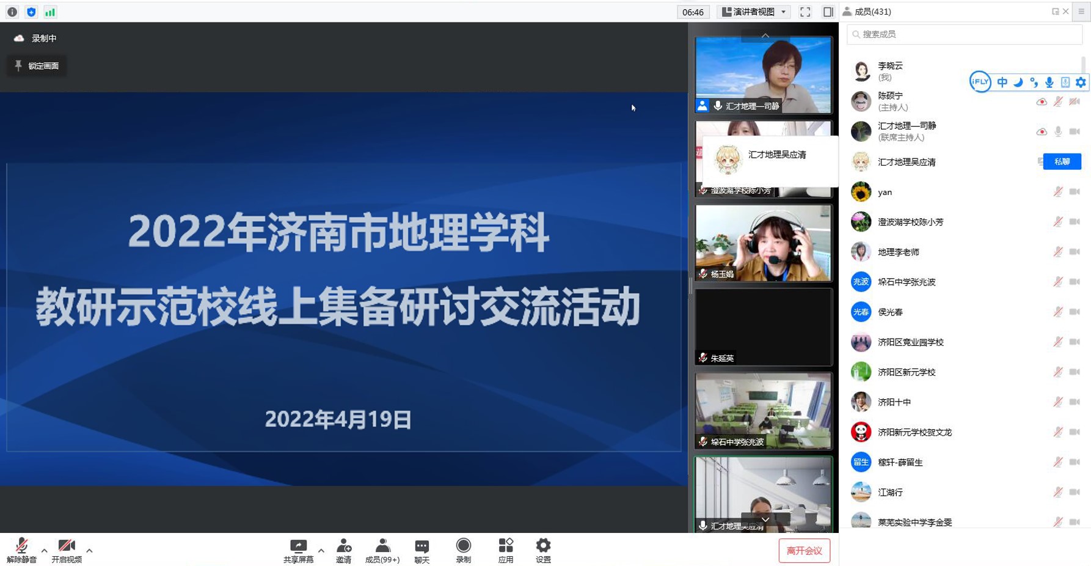The height and width of the screenshot is (566, 1091).
Task: Open the speaker view (演讲者视图) dropdown
Action: (x=755, y=12)
